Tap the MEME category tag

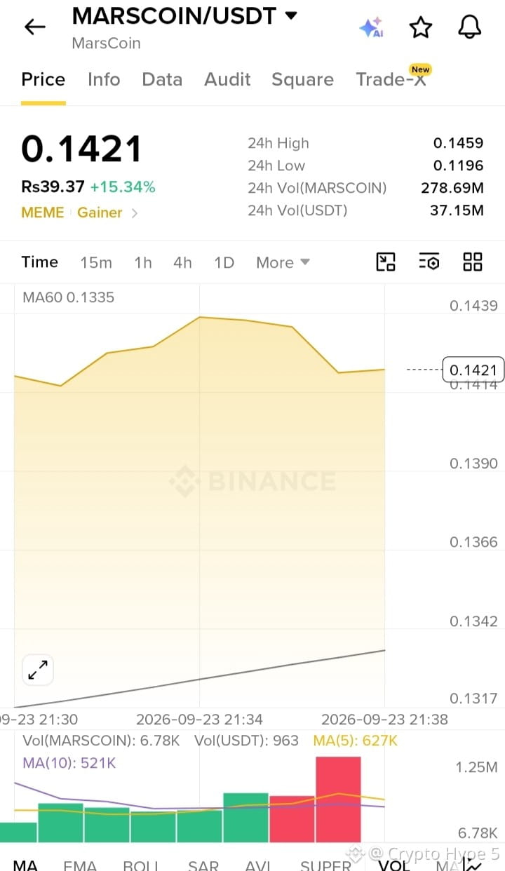point(42,212)
